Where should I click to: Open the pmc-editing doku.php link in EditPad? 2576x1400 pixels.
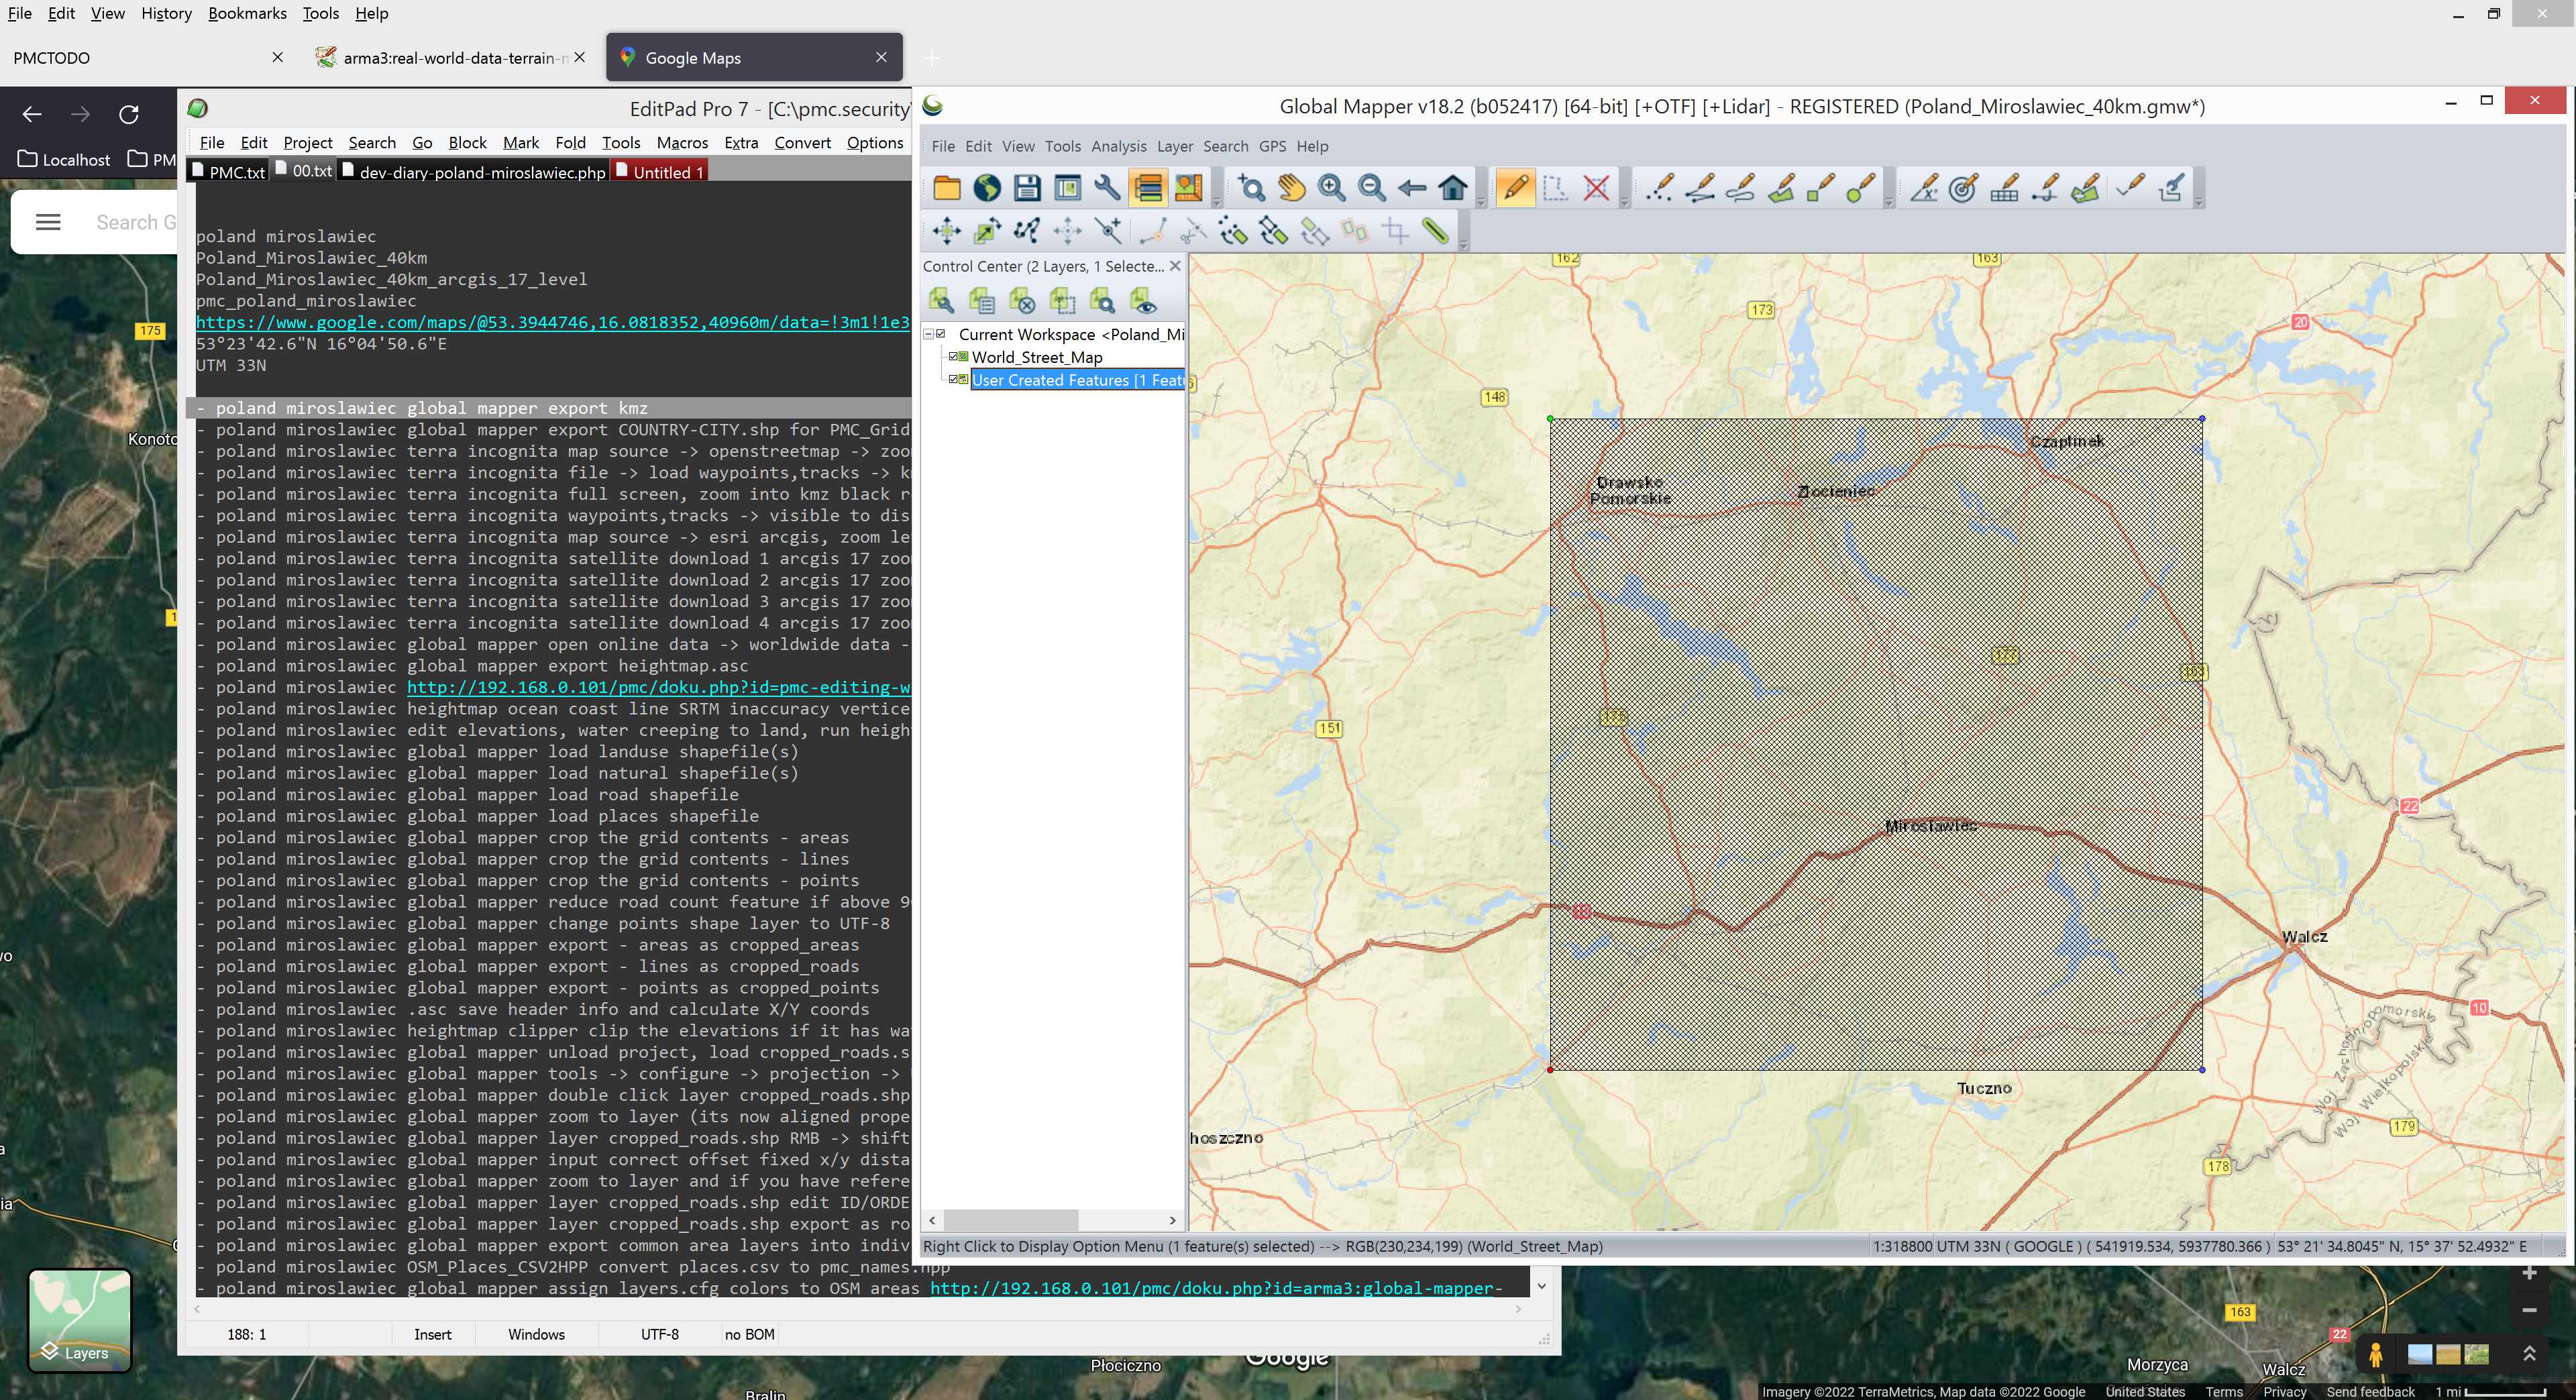(658, 687)
